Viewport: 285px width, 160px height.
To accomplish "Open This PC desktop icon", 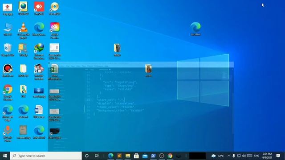I will coord(8,29).
